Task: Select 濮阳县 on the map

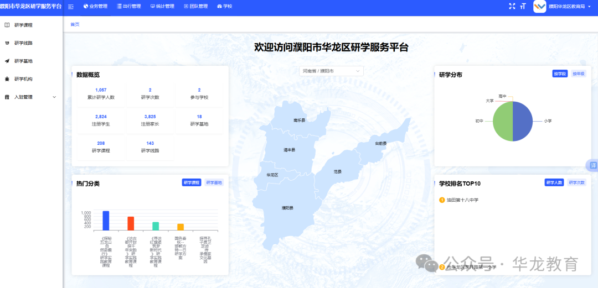Action: 287,208
